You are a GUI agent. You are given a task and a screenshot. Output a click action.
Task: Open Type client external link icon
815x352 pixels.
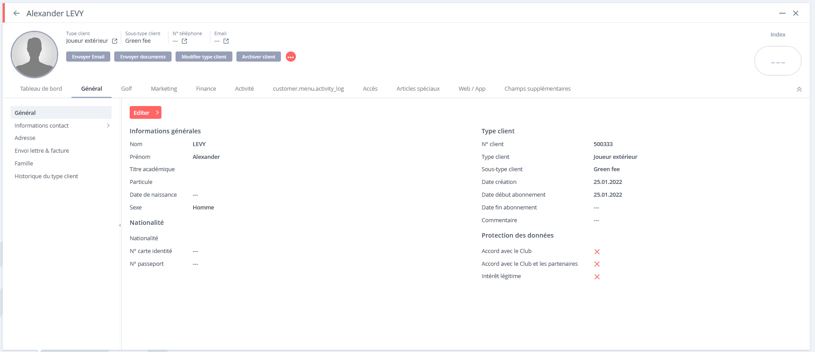115,41
